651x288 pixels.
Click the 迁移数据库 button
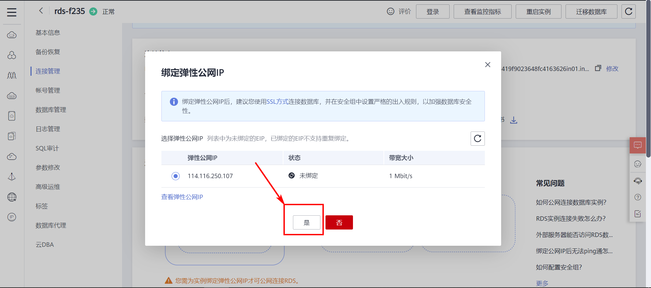point(591,11)
